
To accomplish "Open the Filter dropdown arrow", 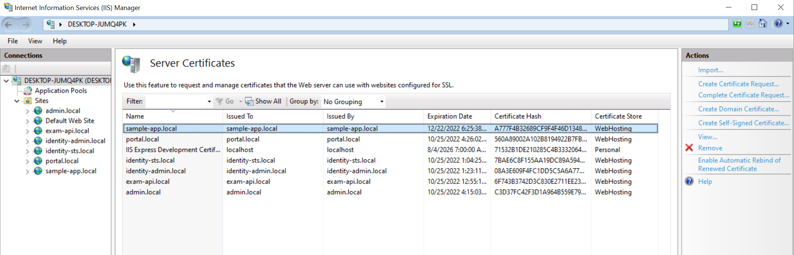I will 209,101.
